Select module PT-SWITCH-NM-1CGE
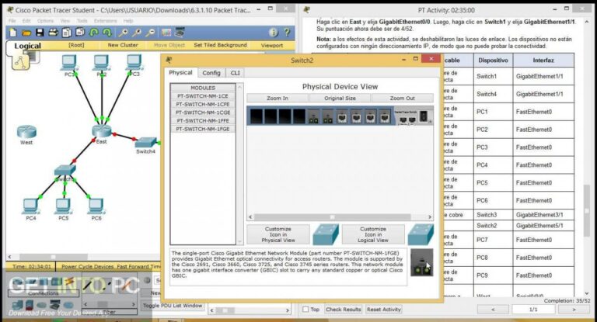 (x=203, y=113)
